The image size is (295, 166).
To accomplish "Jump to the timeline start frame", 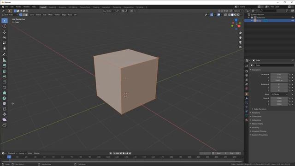I will [x=114, y=153].
